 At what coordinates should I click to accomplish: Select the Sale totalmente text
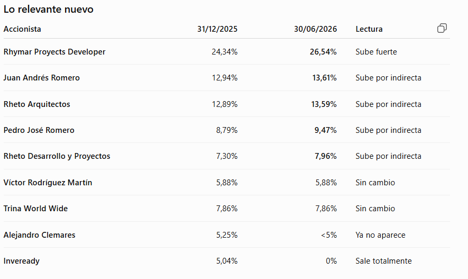(x=383, y=261)
